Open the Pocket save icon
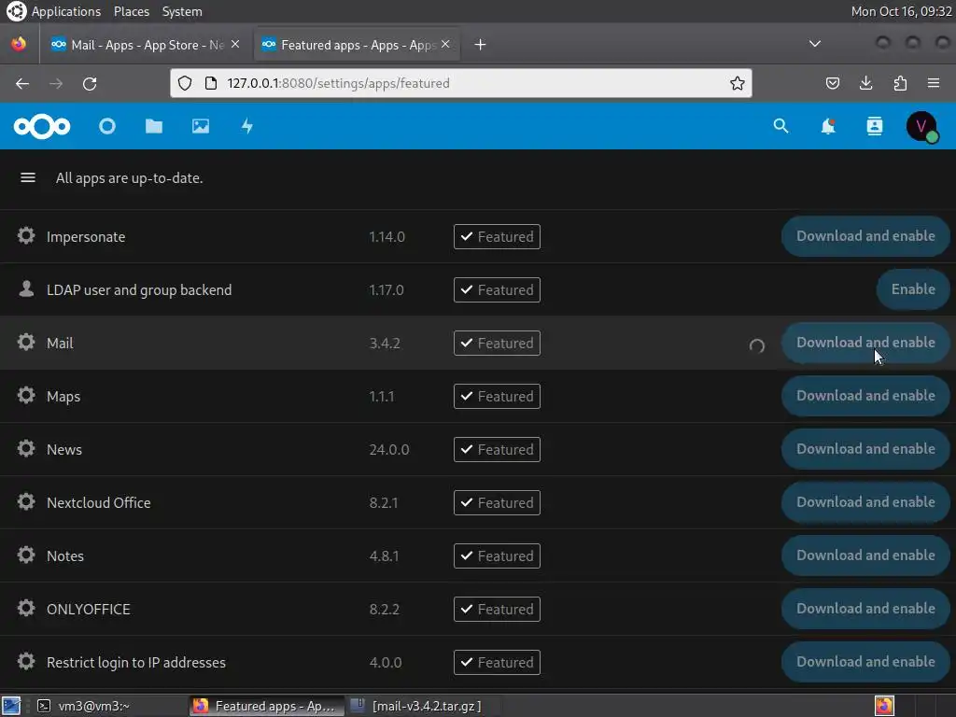 point(832,83)
